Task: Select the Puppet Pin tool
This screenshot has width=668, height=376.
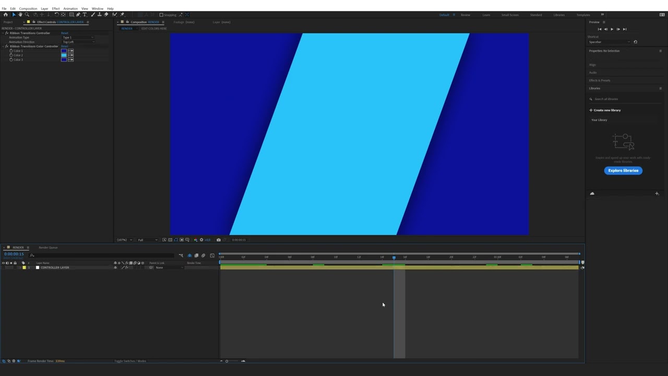Action: click(x=122, y=15)
